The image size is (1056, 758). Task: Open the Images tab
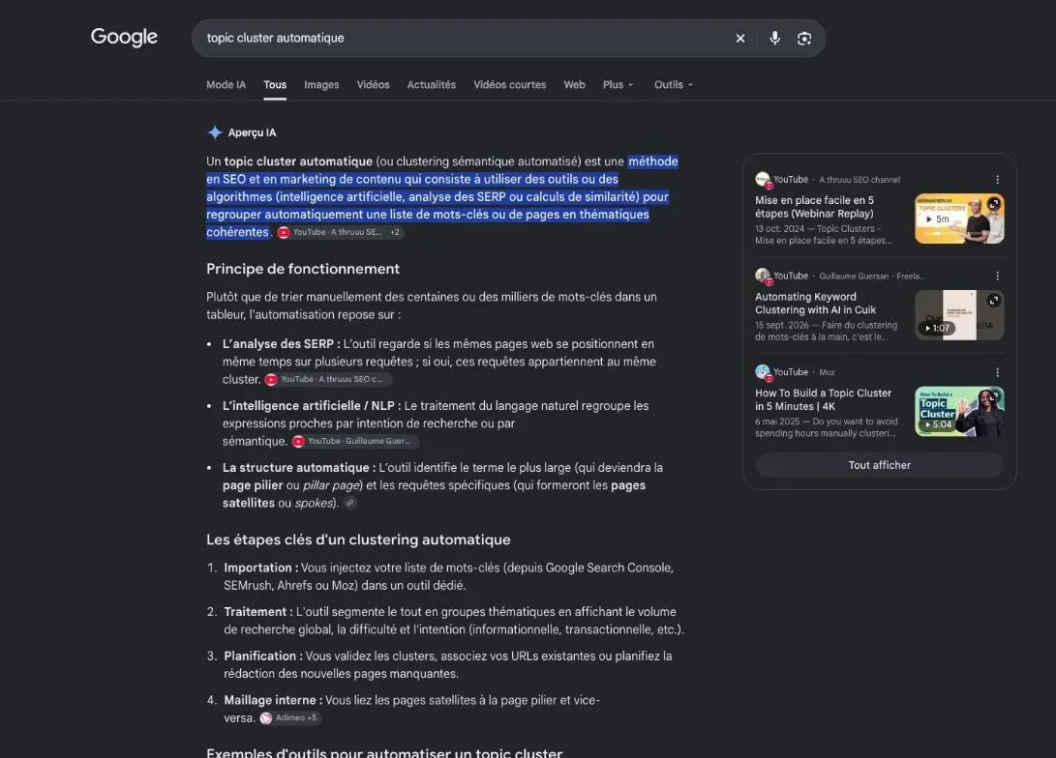click(321, 85)
